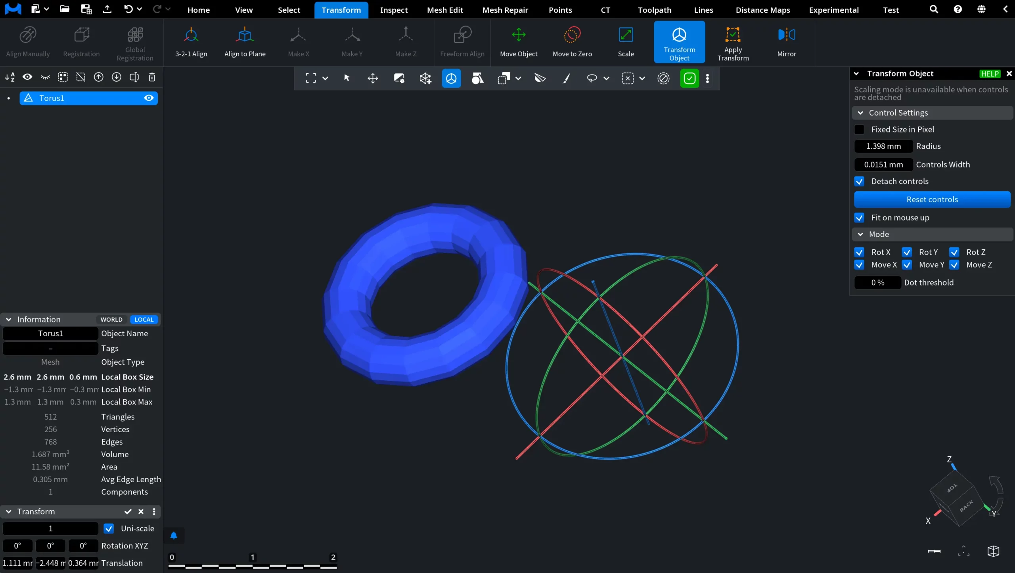The image size is (1015, 573).
Task: Uncheck Move X mode
Action: 859,265
